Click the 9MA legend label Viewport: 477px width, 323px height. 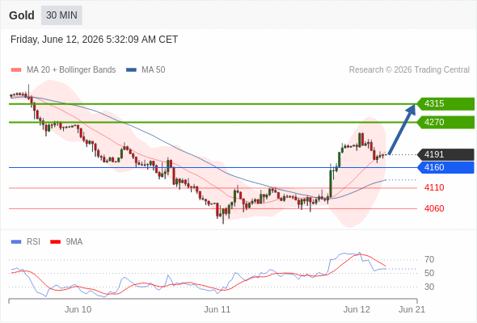pos(74,242)
